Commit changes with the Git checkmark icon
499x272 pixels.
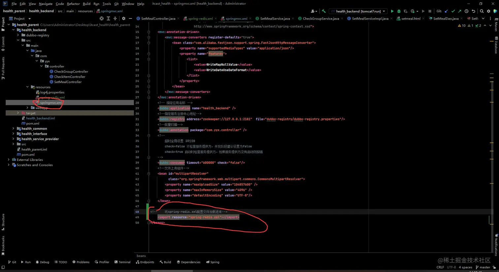(453, 11)
